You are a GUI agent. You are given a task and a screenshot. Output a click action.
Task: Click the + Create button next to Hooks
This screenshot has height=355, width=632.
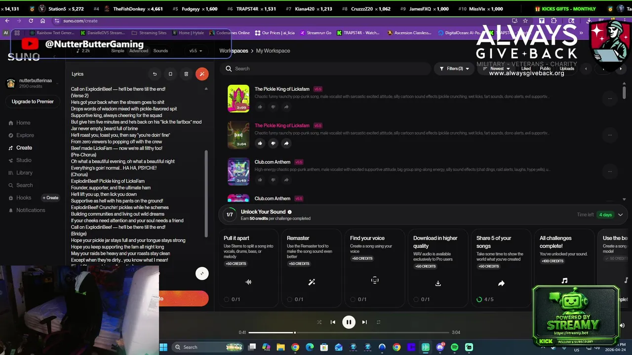(50, 198)
